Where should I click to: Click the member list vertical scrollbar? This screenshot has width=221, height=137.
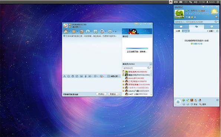pos(151,83)
